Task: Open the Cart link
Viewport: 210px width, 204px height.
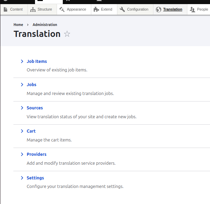Action: [x=31, y=131]
